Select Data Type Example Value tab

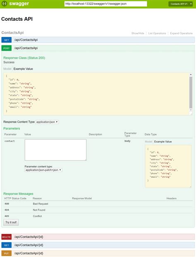coord(163,142)
